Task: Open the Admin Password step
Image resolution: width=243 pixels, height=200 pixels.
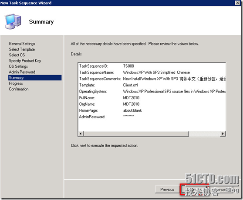Action: [22, 72]
